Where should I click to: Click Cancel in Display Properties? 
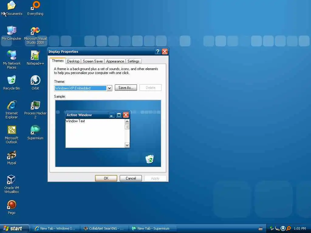(131, 178)
